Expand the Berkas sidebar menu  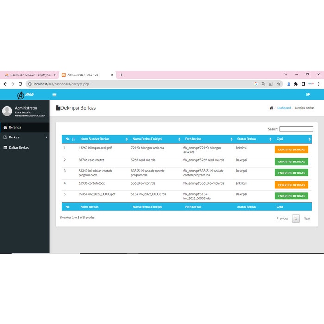pos(25,137)
